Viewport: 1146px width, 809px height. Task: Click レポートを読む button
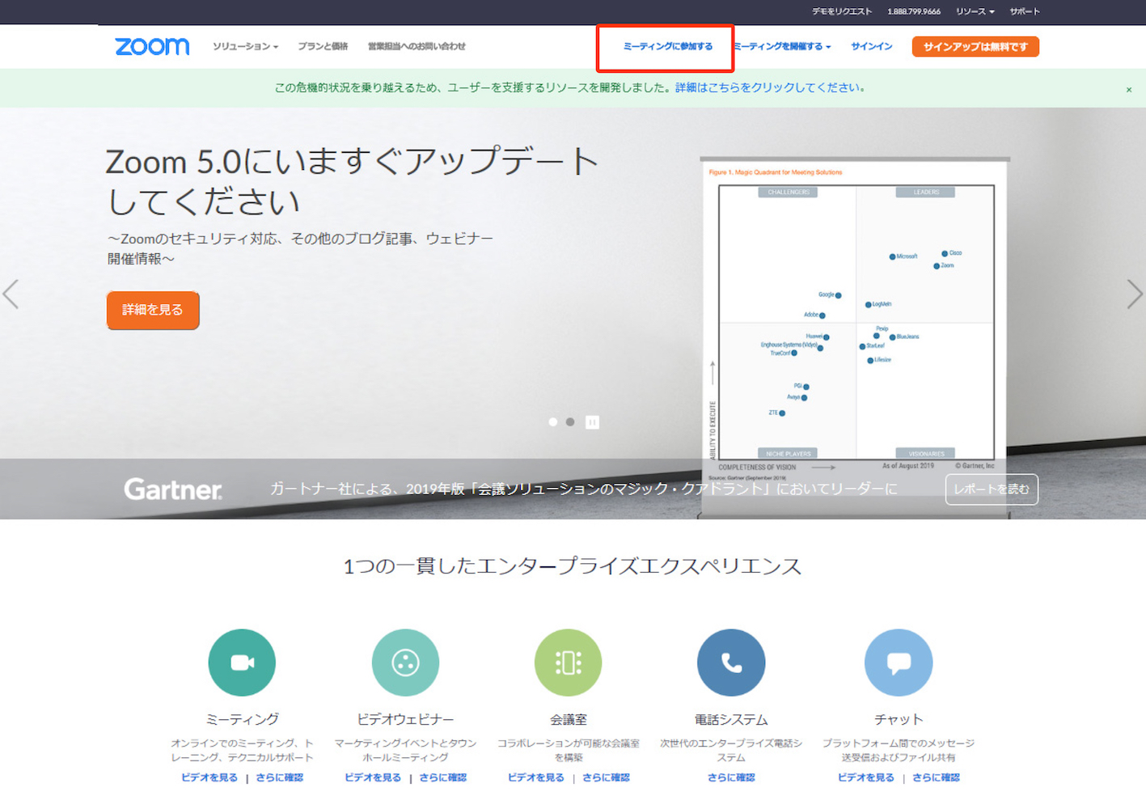pyautogui.click(x=992, y=489)
